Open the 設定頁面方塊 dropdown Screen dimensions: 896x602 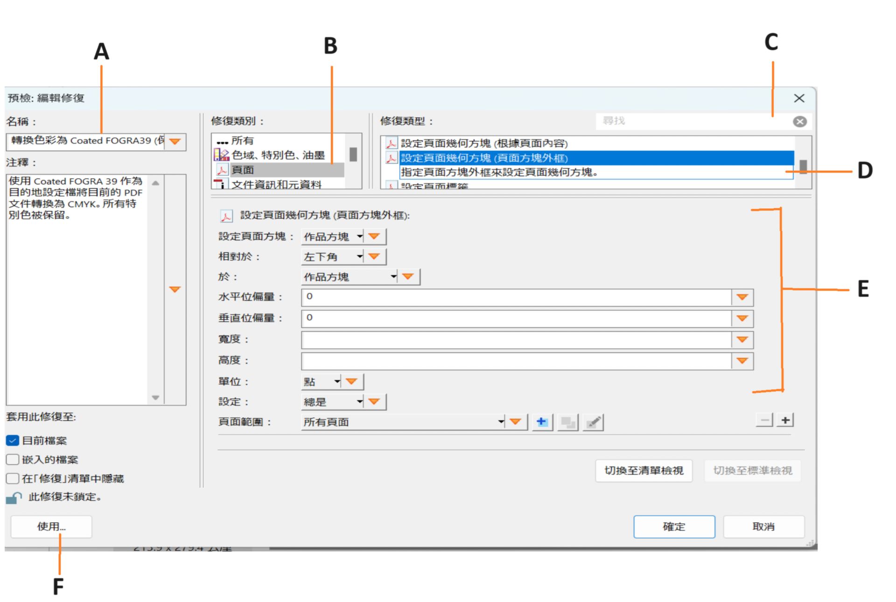pyautogui.click(x=332, y=237)
